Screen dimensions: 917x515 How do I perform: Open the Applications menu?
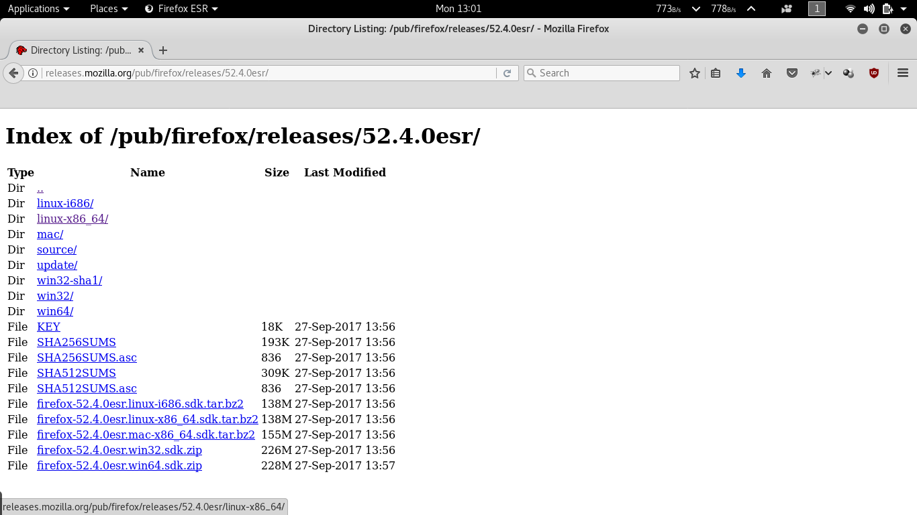(38, 9)
